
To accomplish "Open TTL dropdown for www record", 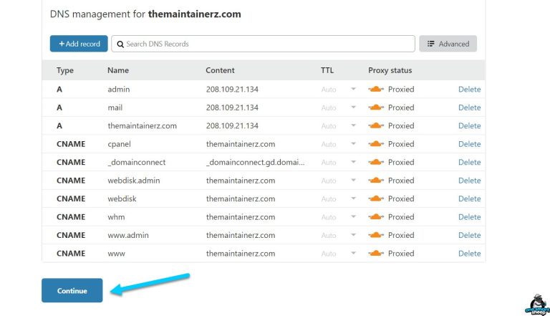I will 352,254.
